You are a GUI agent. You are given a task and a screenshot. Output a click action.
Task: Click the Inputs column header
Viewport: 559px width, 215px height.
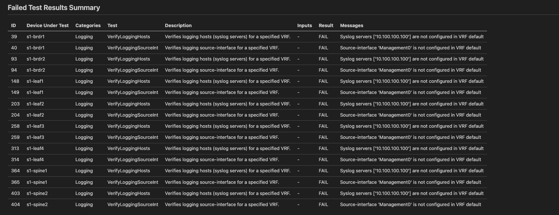(x=304, y=26)
